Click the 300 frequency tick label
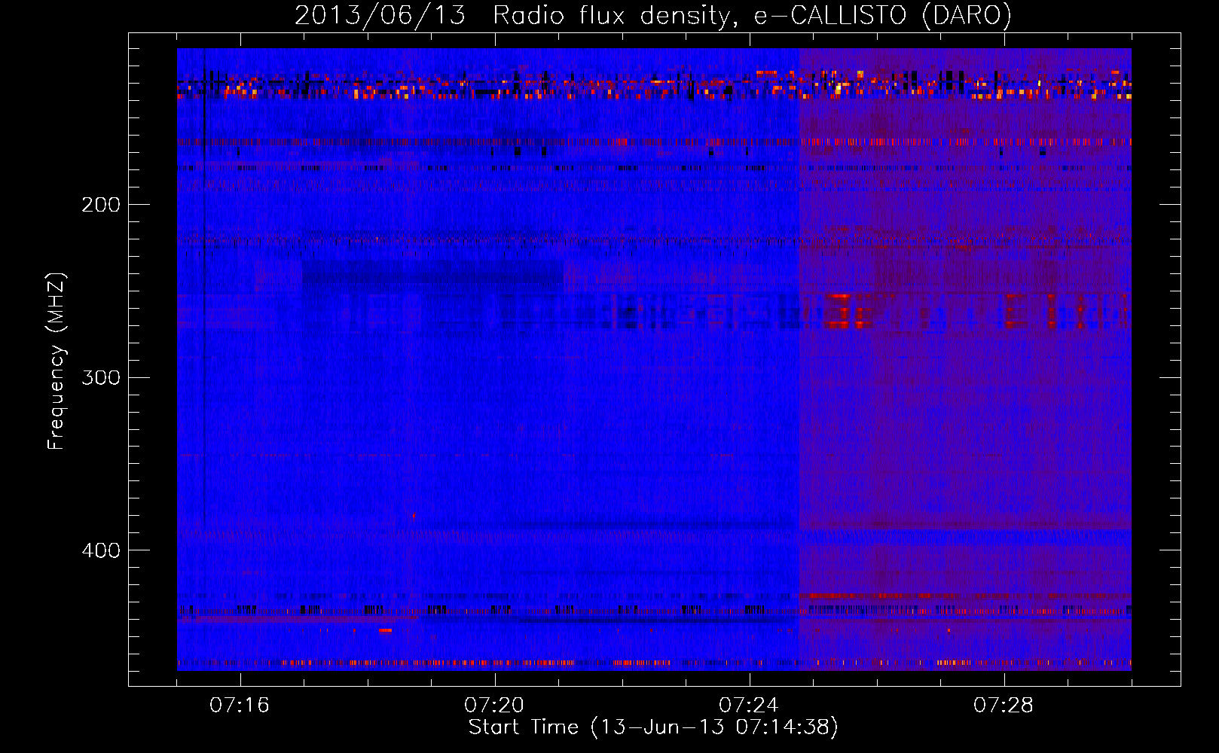 pyautogui.click(x=101, y=377)
